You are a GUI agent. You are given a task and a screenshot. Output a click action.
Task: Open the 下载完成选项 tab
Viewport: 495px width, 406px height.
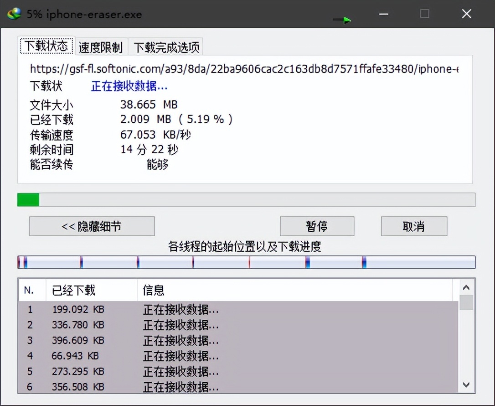tap(166, 47)
